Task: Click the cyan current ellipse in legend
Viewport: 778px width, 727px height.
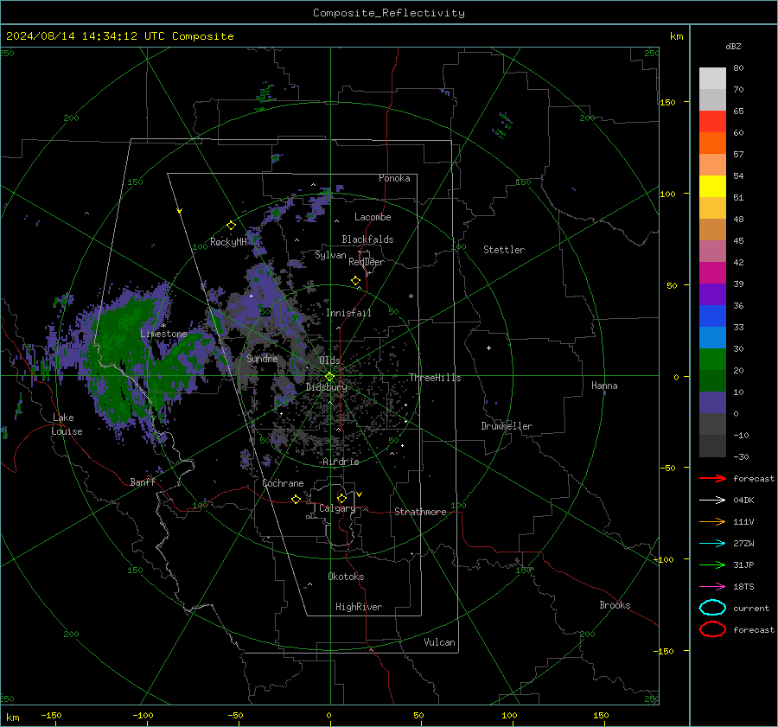Action: (712, 608)
